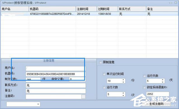Minimize the VProtect window
This screenshot has height=109, width=179.
[x=171, y=3]
